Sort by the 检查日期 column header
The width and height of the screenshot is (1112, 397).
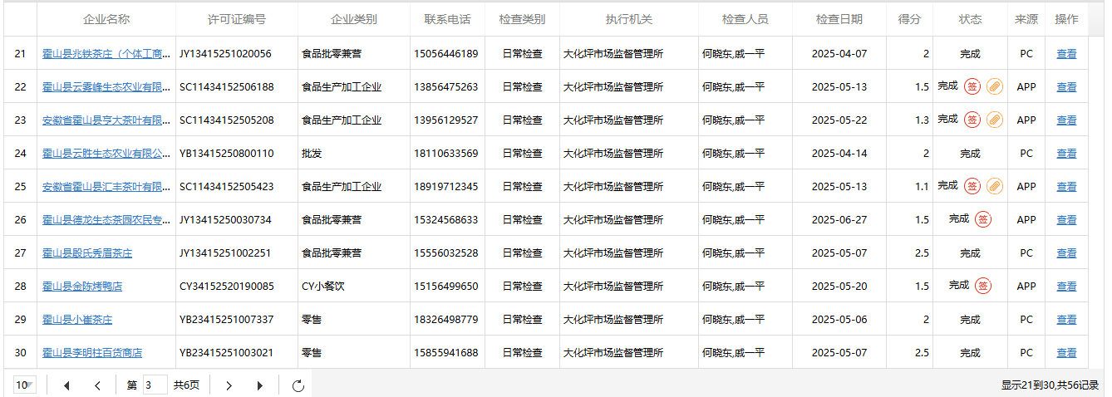coord(839,19)
